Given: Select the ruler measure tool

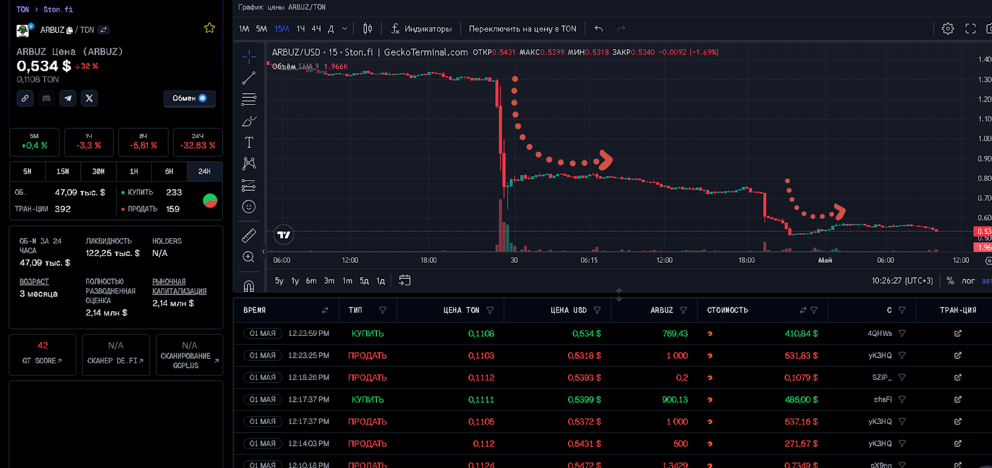Looking at the screenshot, I should click(x=249, y=236).
